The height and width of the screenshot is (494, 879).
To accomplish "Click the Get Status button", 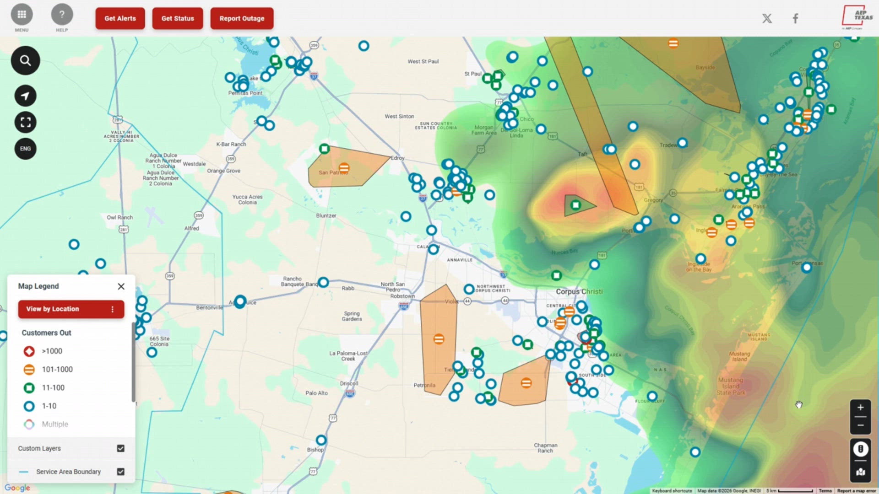I will 178,18.
